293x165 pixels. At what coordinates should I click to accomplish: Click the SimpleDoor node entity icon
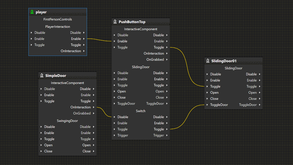pyautogui.click(x=42, y=76)
